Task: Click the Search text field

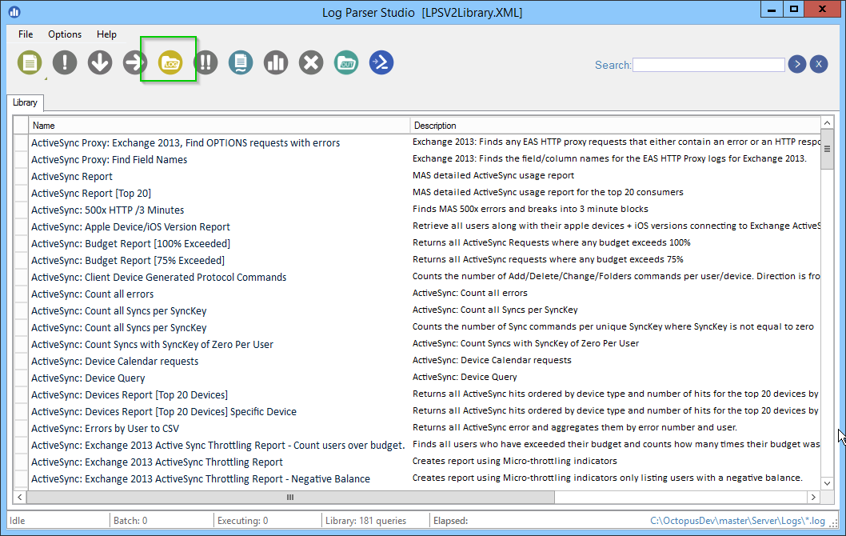Action: tap(708, 65)
